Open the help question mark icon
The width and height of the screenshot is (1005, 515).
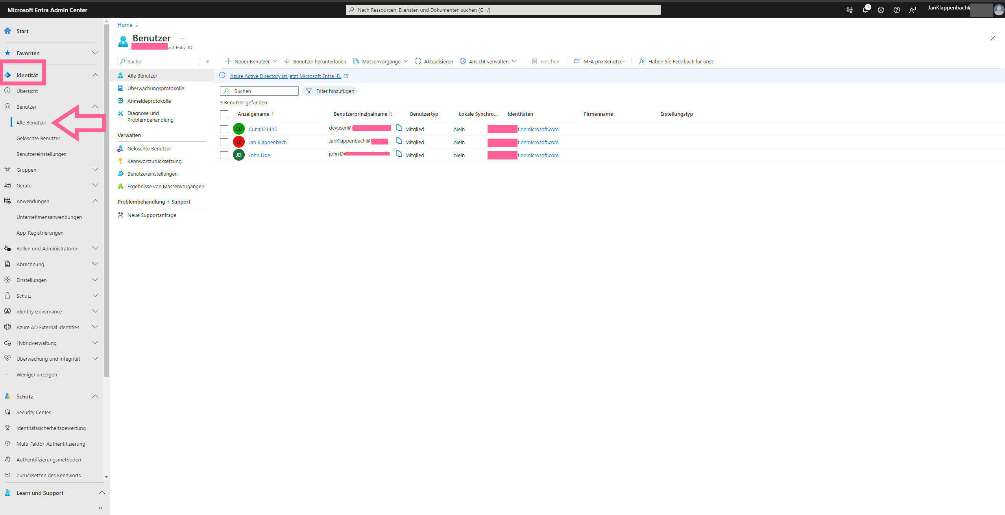click(x=897, y=10)
